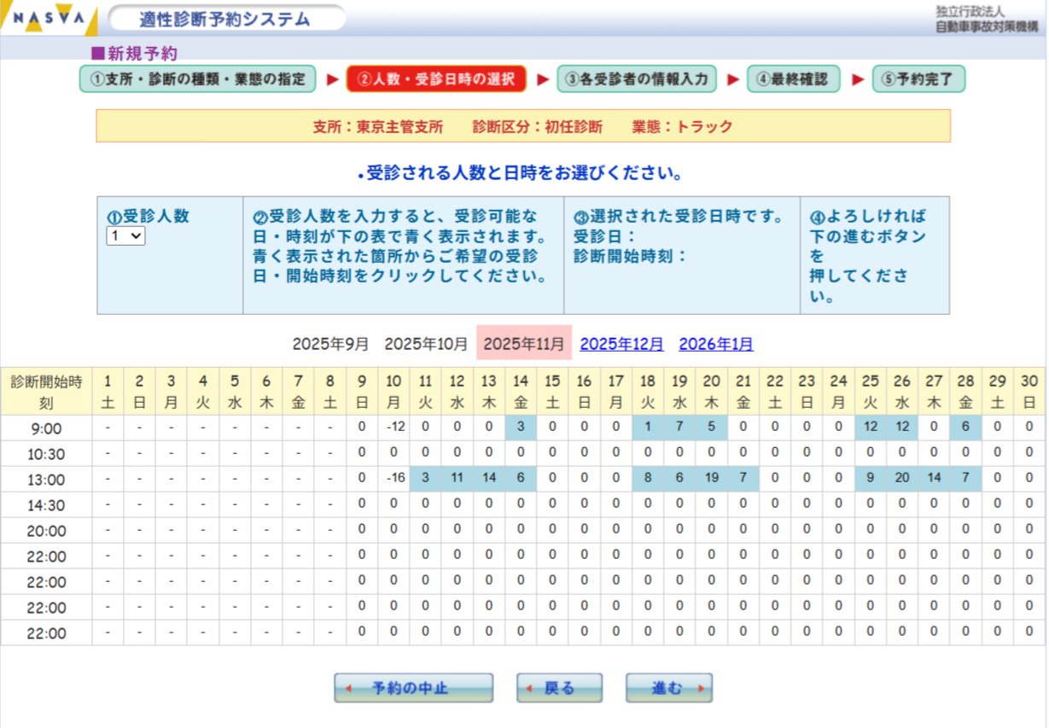Click step ③各受診者の情報入力
Viewport: 1049px width, 728px height.
click(x=637, y=79)
